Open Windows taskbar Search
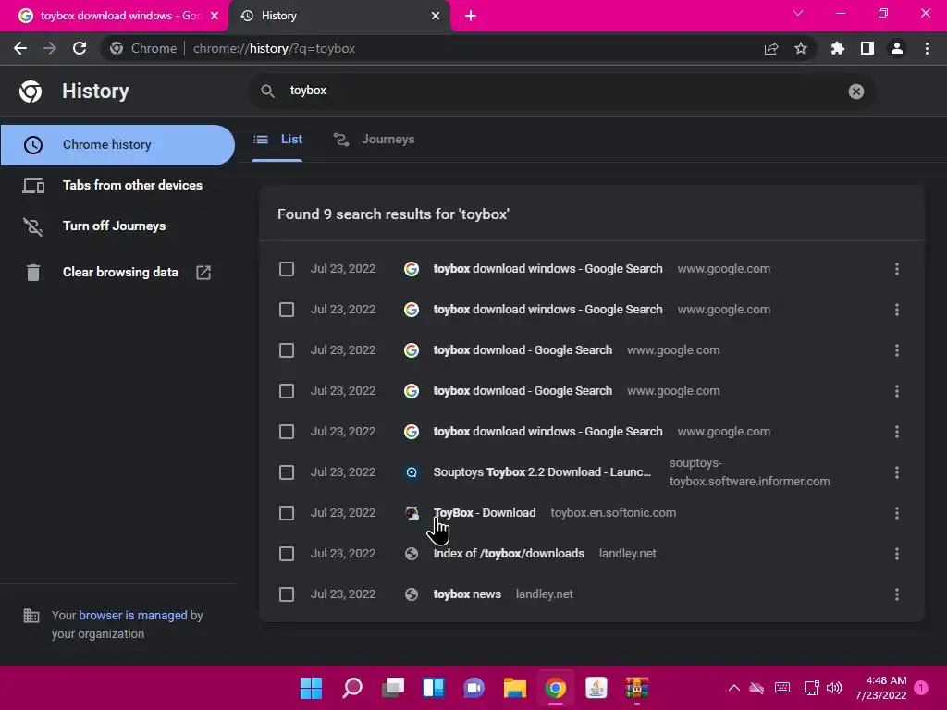Screen dimensions: 947x710 point(352,688)
